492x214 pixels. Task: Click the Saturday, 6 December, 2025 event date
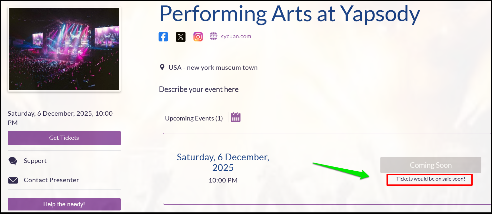pyautogui.click(x=223, y=162)
